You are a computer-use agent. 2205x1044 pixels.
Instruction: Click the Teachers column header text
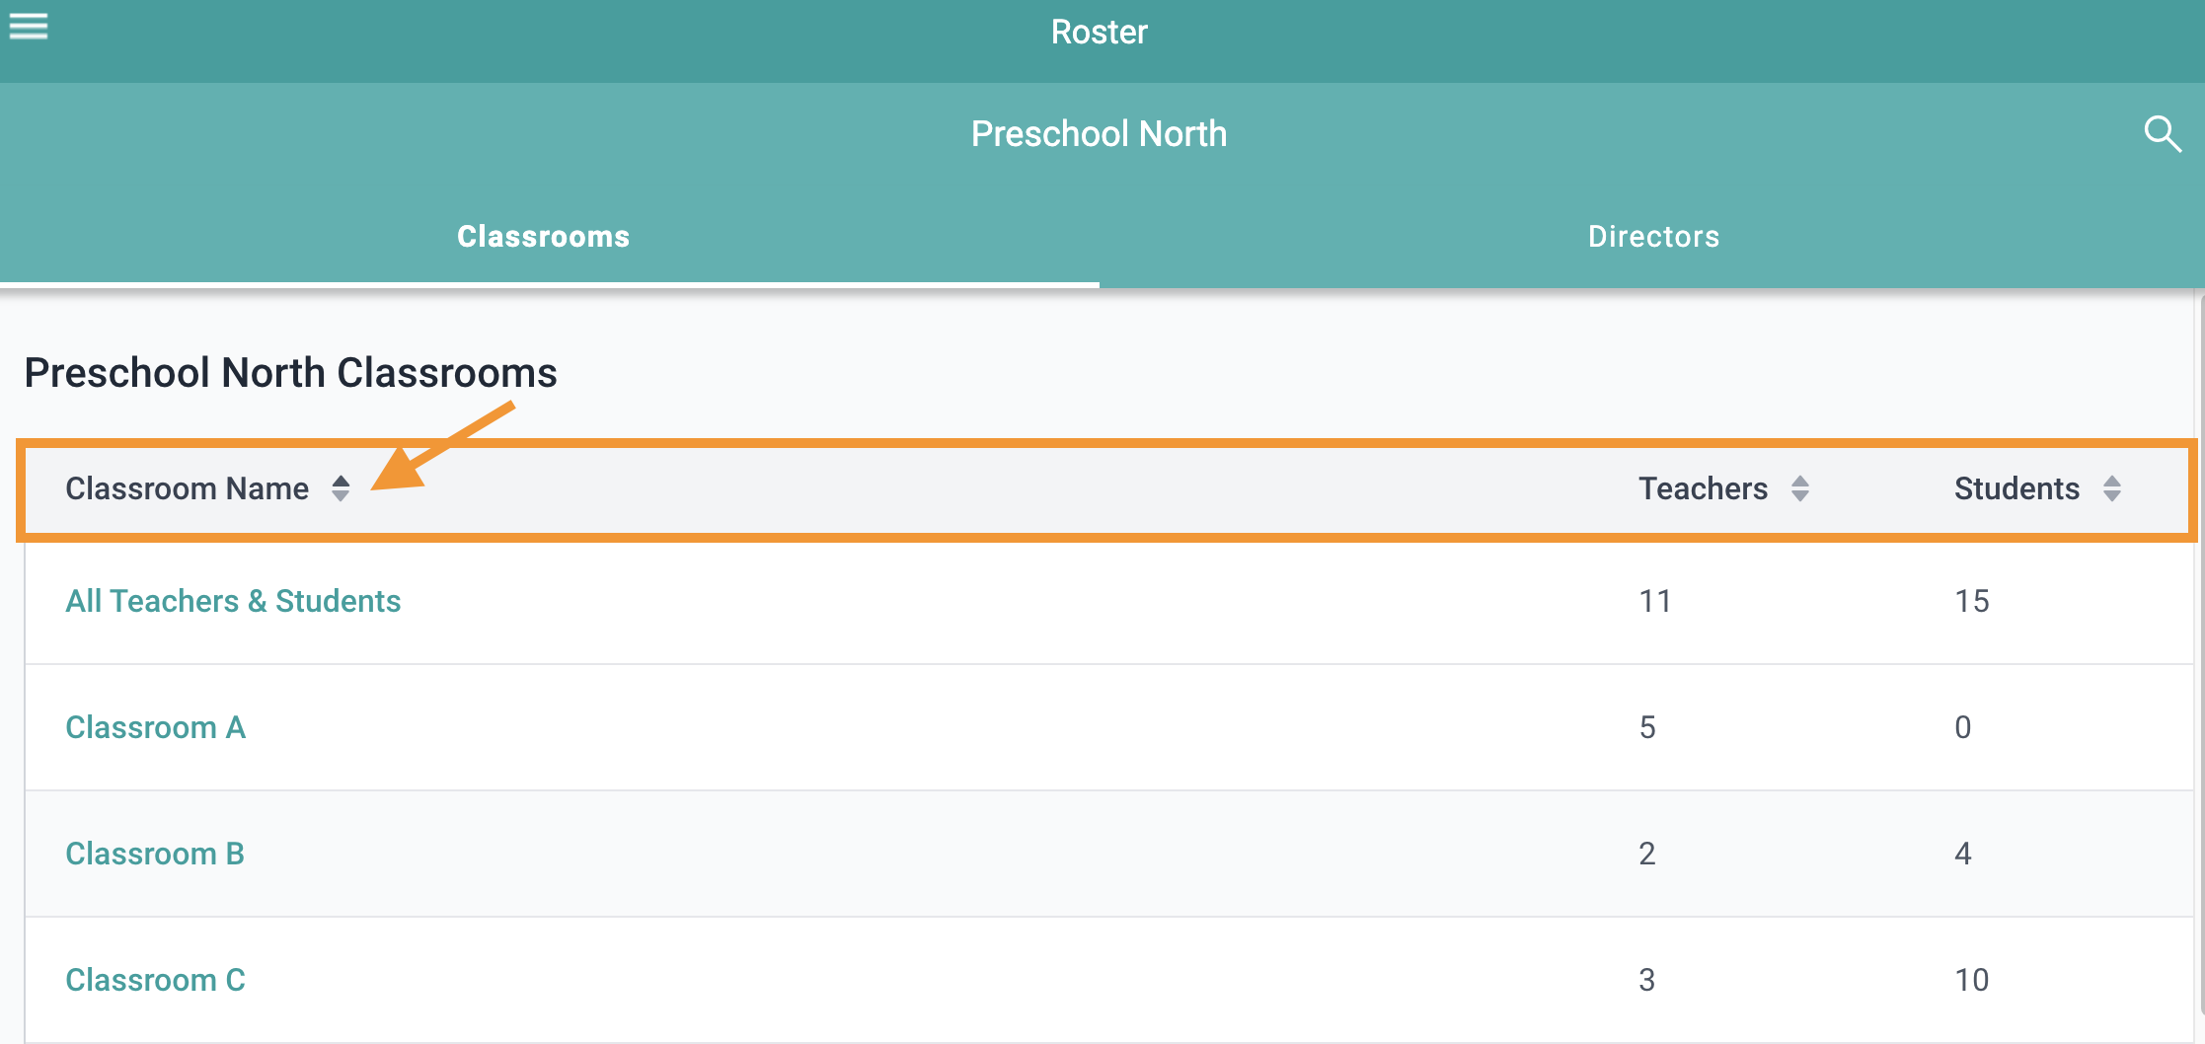click(x=1704, y=488)
